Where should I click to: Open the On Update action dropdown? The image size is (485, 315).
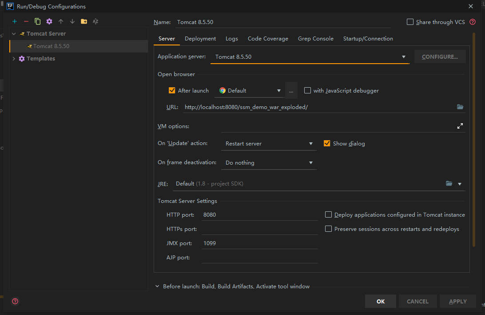[x=311, y=143]
